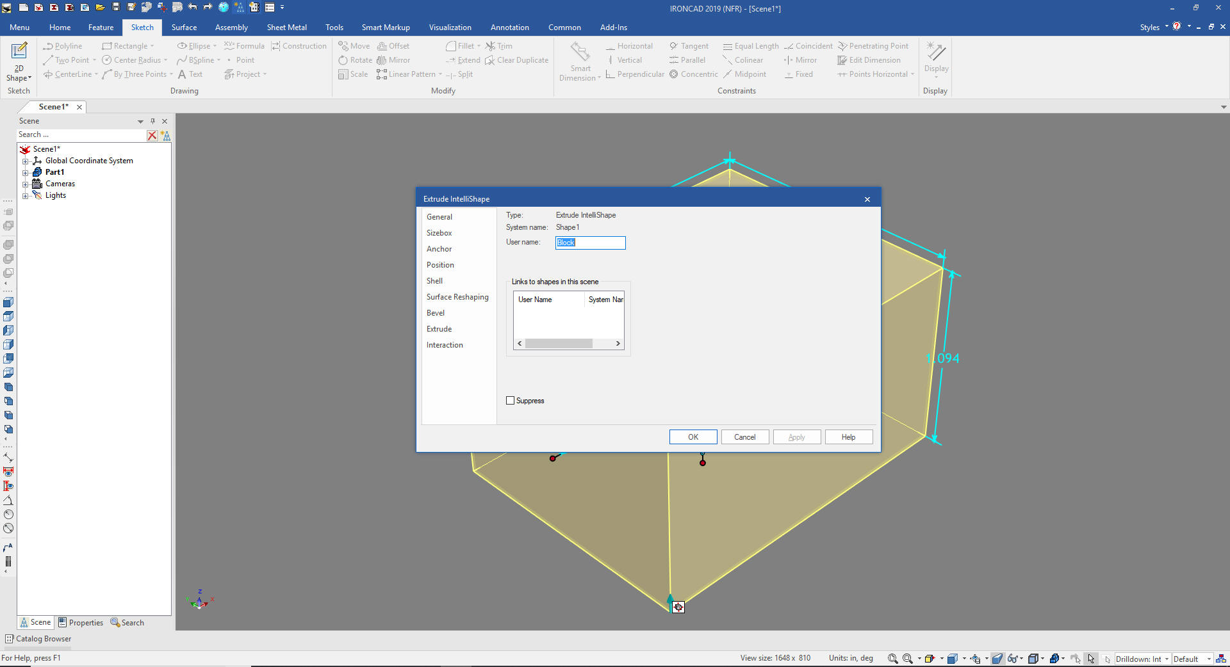Select the Rectangle drawing tool

(127, 46)
